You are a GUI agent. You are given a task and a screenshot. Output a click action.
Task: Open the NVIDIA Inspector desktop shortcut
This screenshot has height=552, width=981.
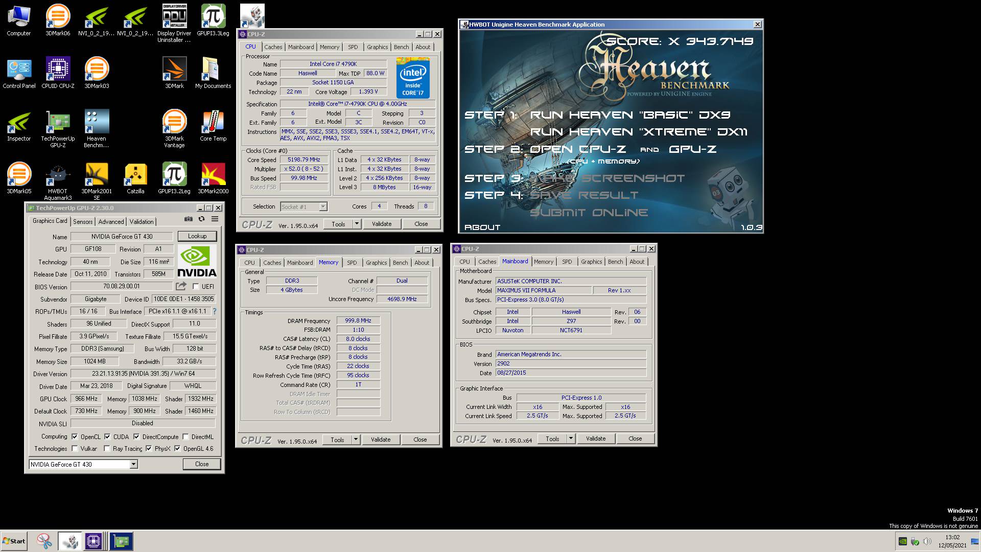pyautogui.click(x=19, y=126)
